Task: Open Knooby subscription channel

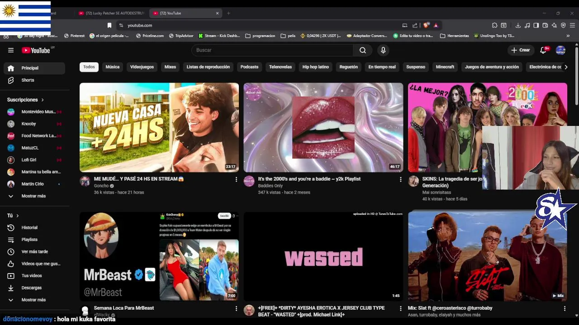Action: pyautogui.click(x=34, y=124)
